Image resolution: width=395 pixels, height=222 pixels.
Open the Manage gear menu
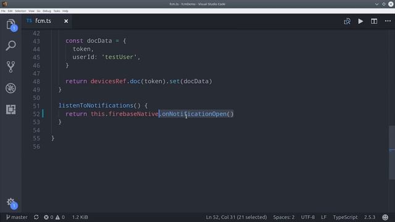(11, 203)
